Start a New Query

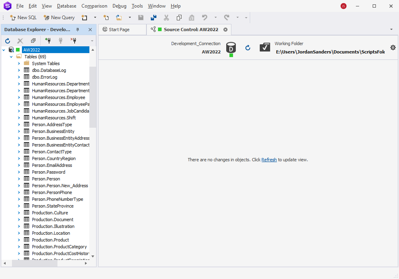pyautogui.click(x=59, y=18)
